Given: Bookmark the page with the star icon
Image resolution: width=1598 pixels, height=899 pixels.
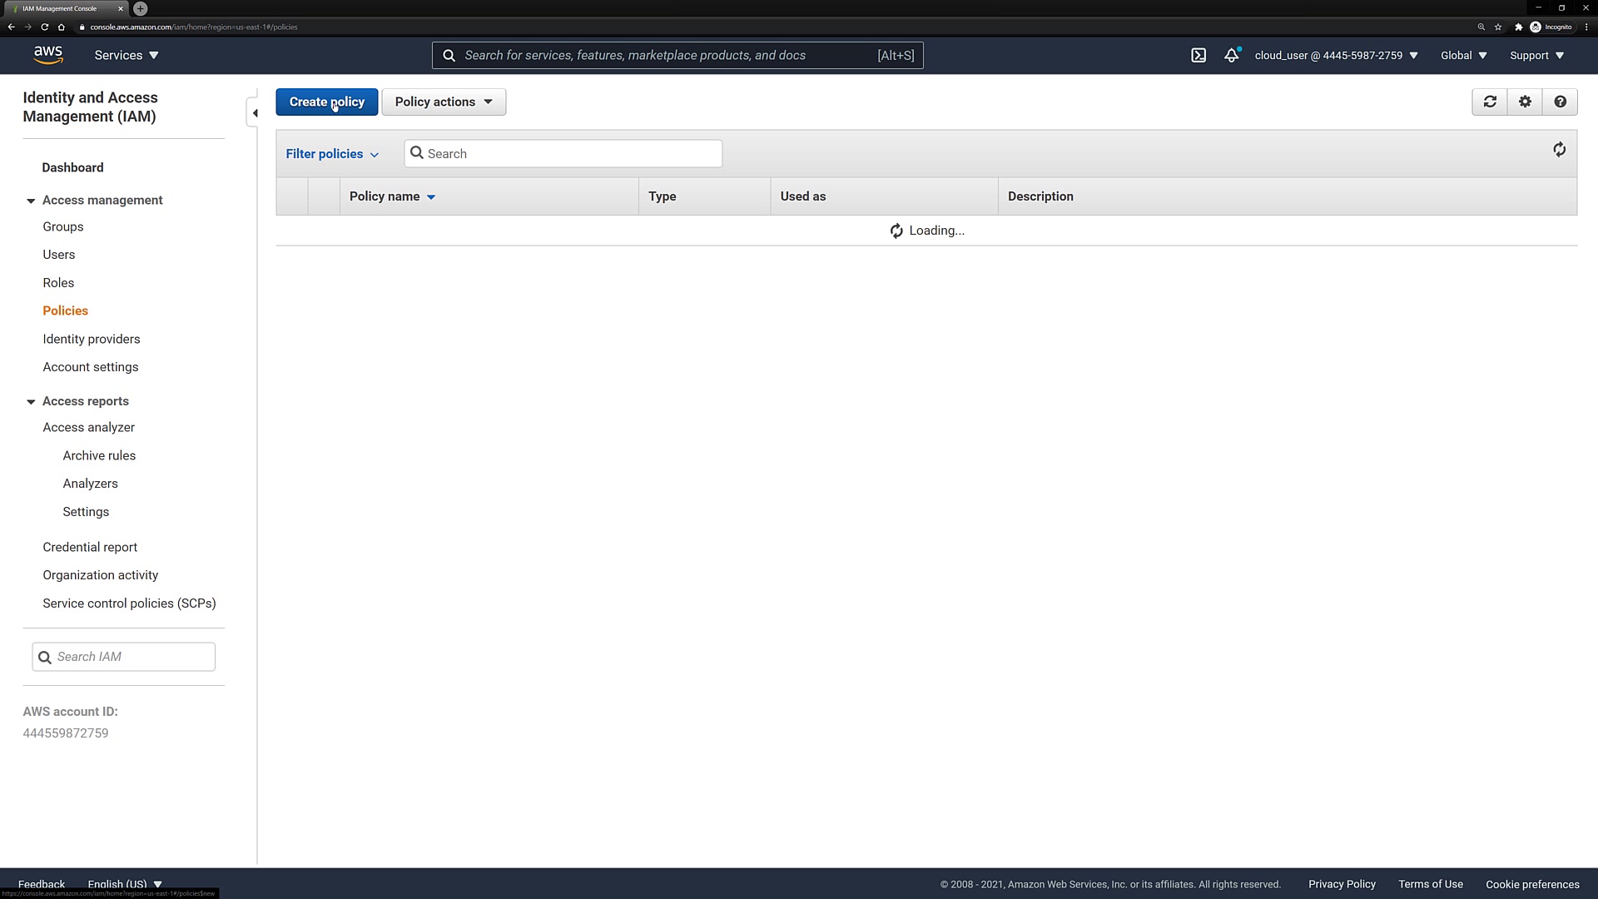Looking at the screenshot, I should point(1498,27).
